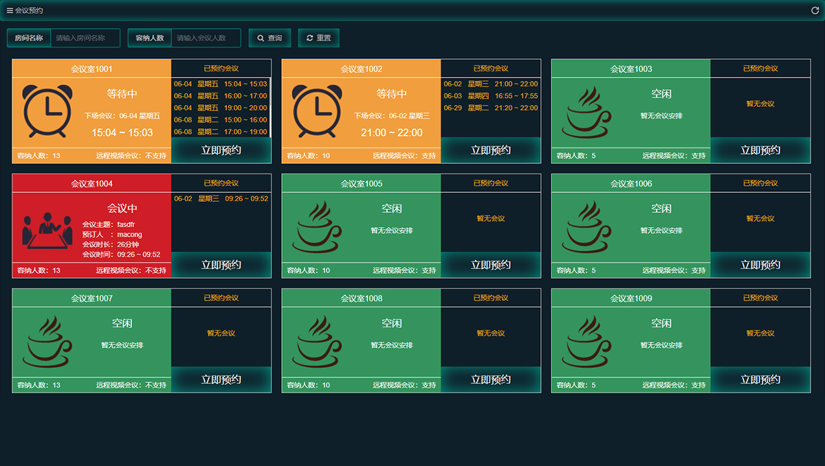The height and width of the screenshot is (466, 825).
Task: Focus the 房间名称 input field
Action: point(85,38)
